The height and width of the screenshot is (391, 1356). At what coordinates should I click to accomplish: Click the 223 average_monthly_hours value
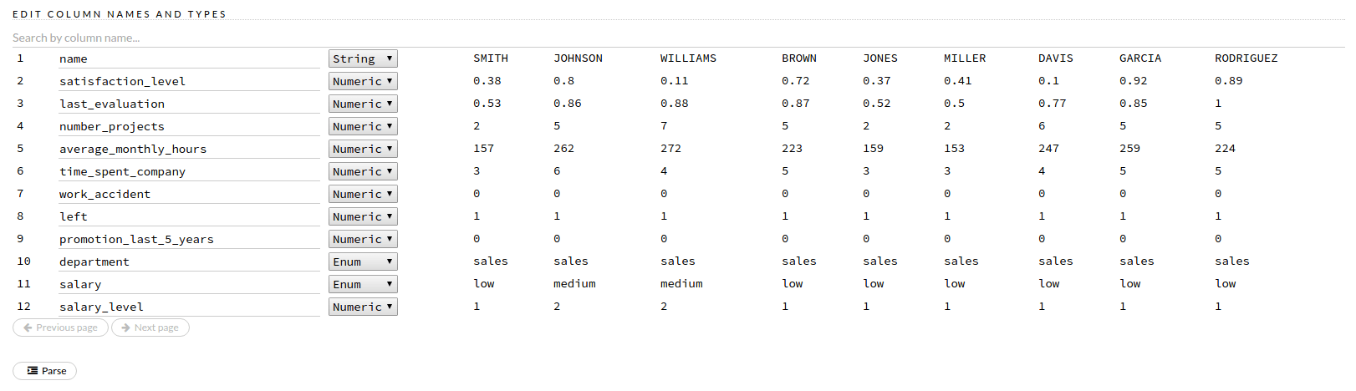(x=792, y=149)
